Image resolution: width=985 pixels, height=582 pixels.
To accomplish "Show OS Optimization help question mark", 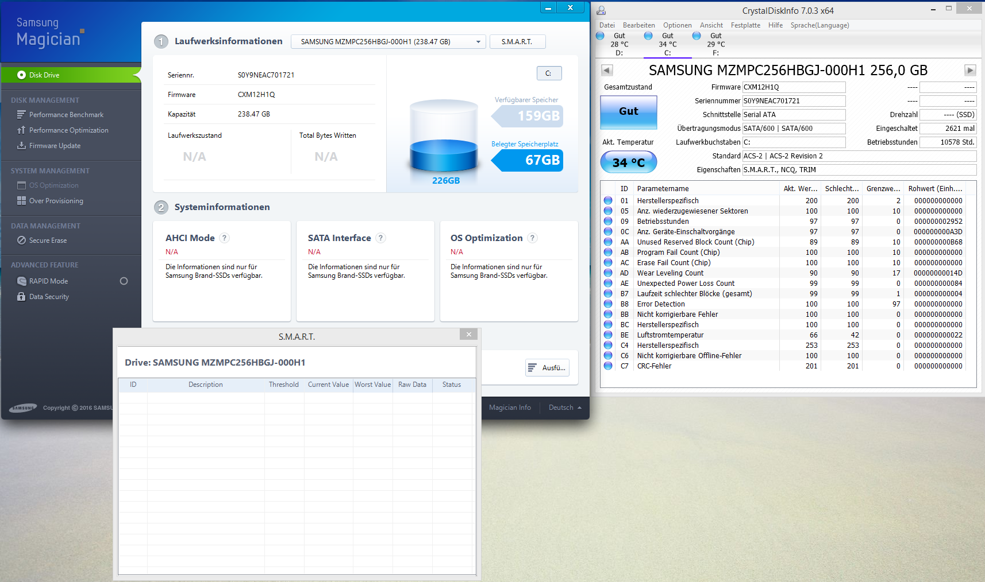I will pos(533,238).
